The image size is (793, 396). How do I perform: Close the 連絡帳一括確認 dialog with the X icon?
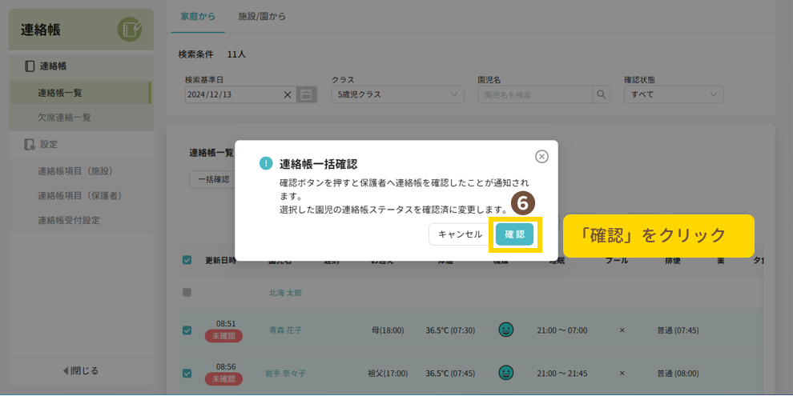click(x=541, y=157)
